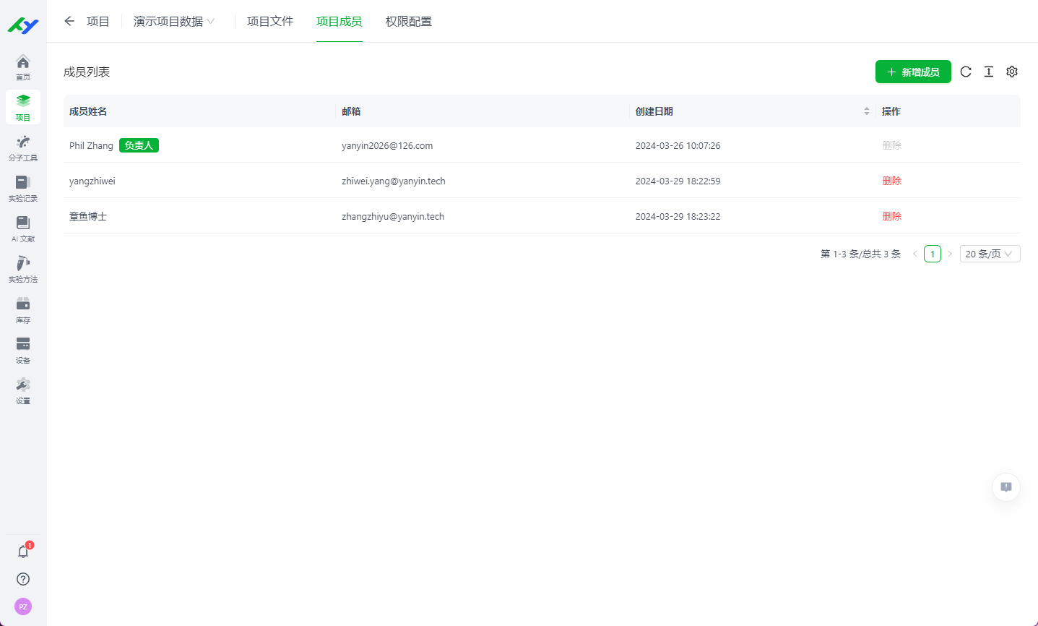Click the floating feedback button
This screenshot has width=1038, height=626.
(x=1006, y=487)
